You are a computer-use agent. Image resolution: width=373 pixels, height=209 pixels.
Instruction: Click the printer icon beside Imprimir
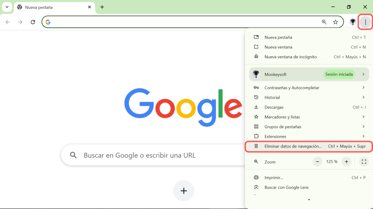[x=256, y=177]
